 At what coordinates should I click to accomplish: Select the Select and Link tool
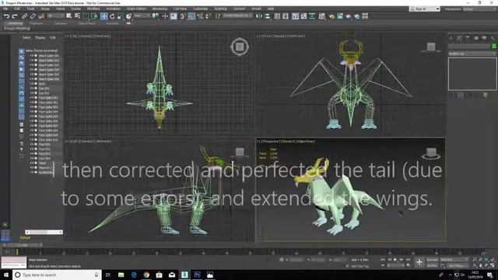(x=24, y=16)
